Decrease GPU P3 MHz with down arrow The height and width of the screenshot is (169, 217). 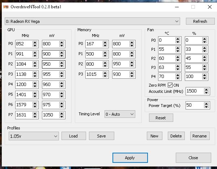35,76
